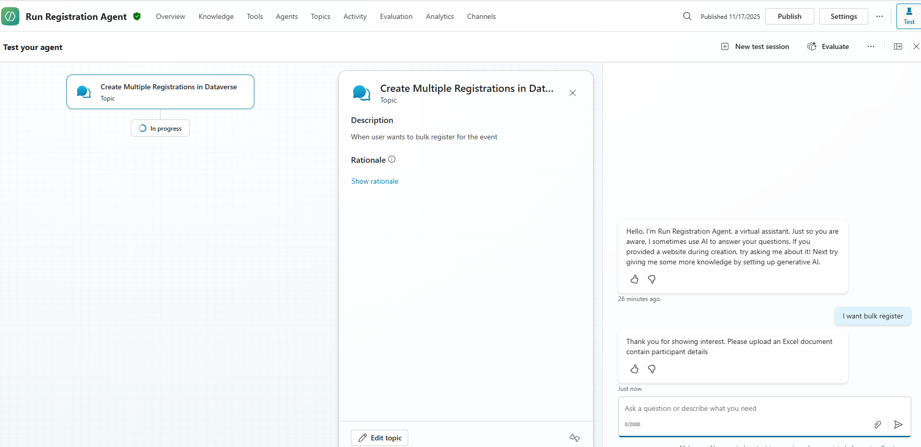Expand Show rationale link

374,181
